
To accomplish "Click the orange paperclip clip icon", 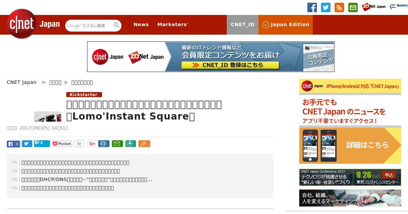I will coord(144,144).
